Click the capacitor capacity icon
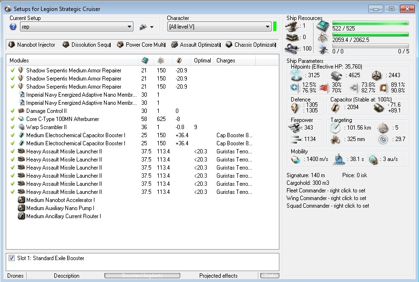 click(334, 108)
